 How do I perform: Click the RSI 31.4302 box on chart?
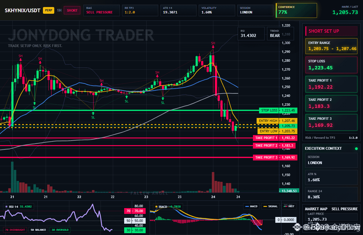pyautogui.click(x=251, y=34)
